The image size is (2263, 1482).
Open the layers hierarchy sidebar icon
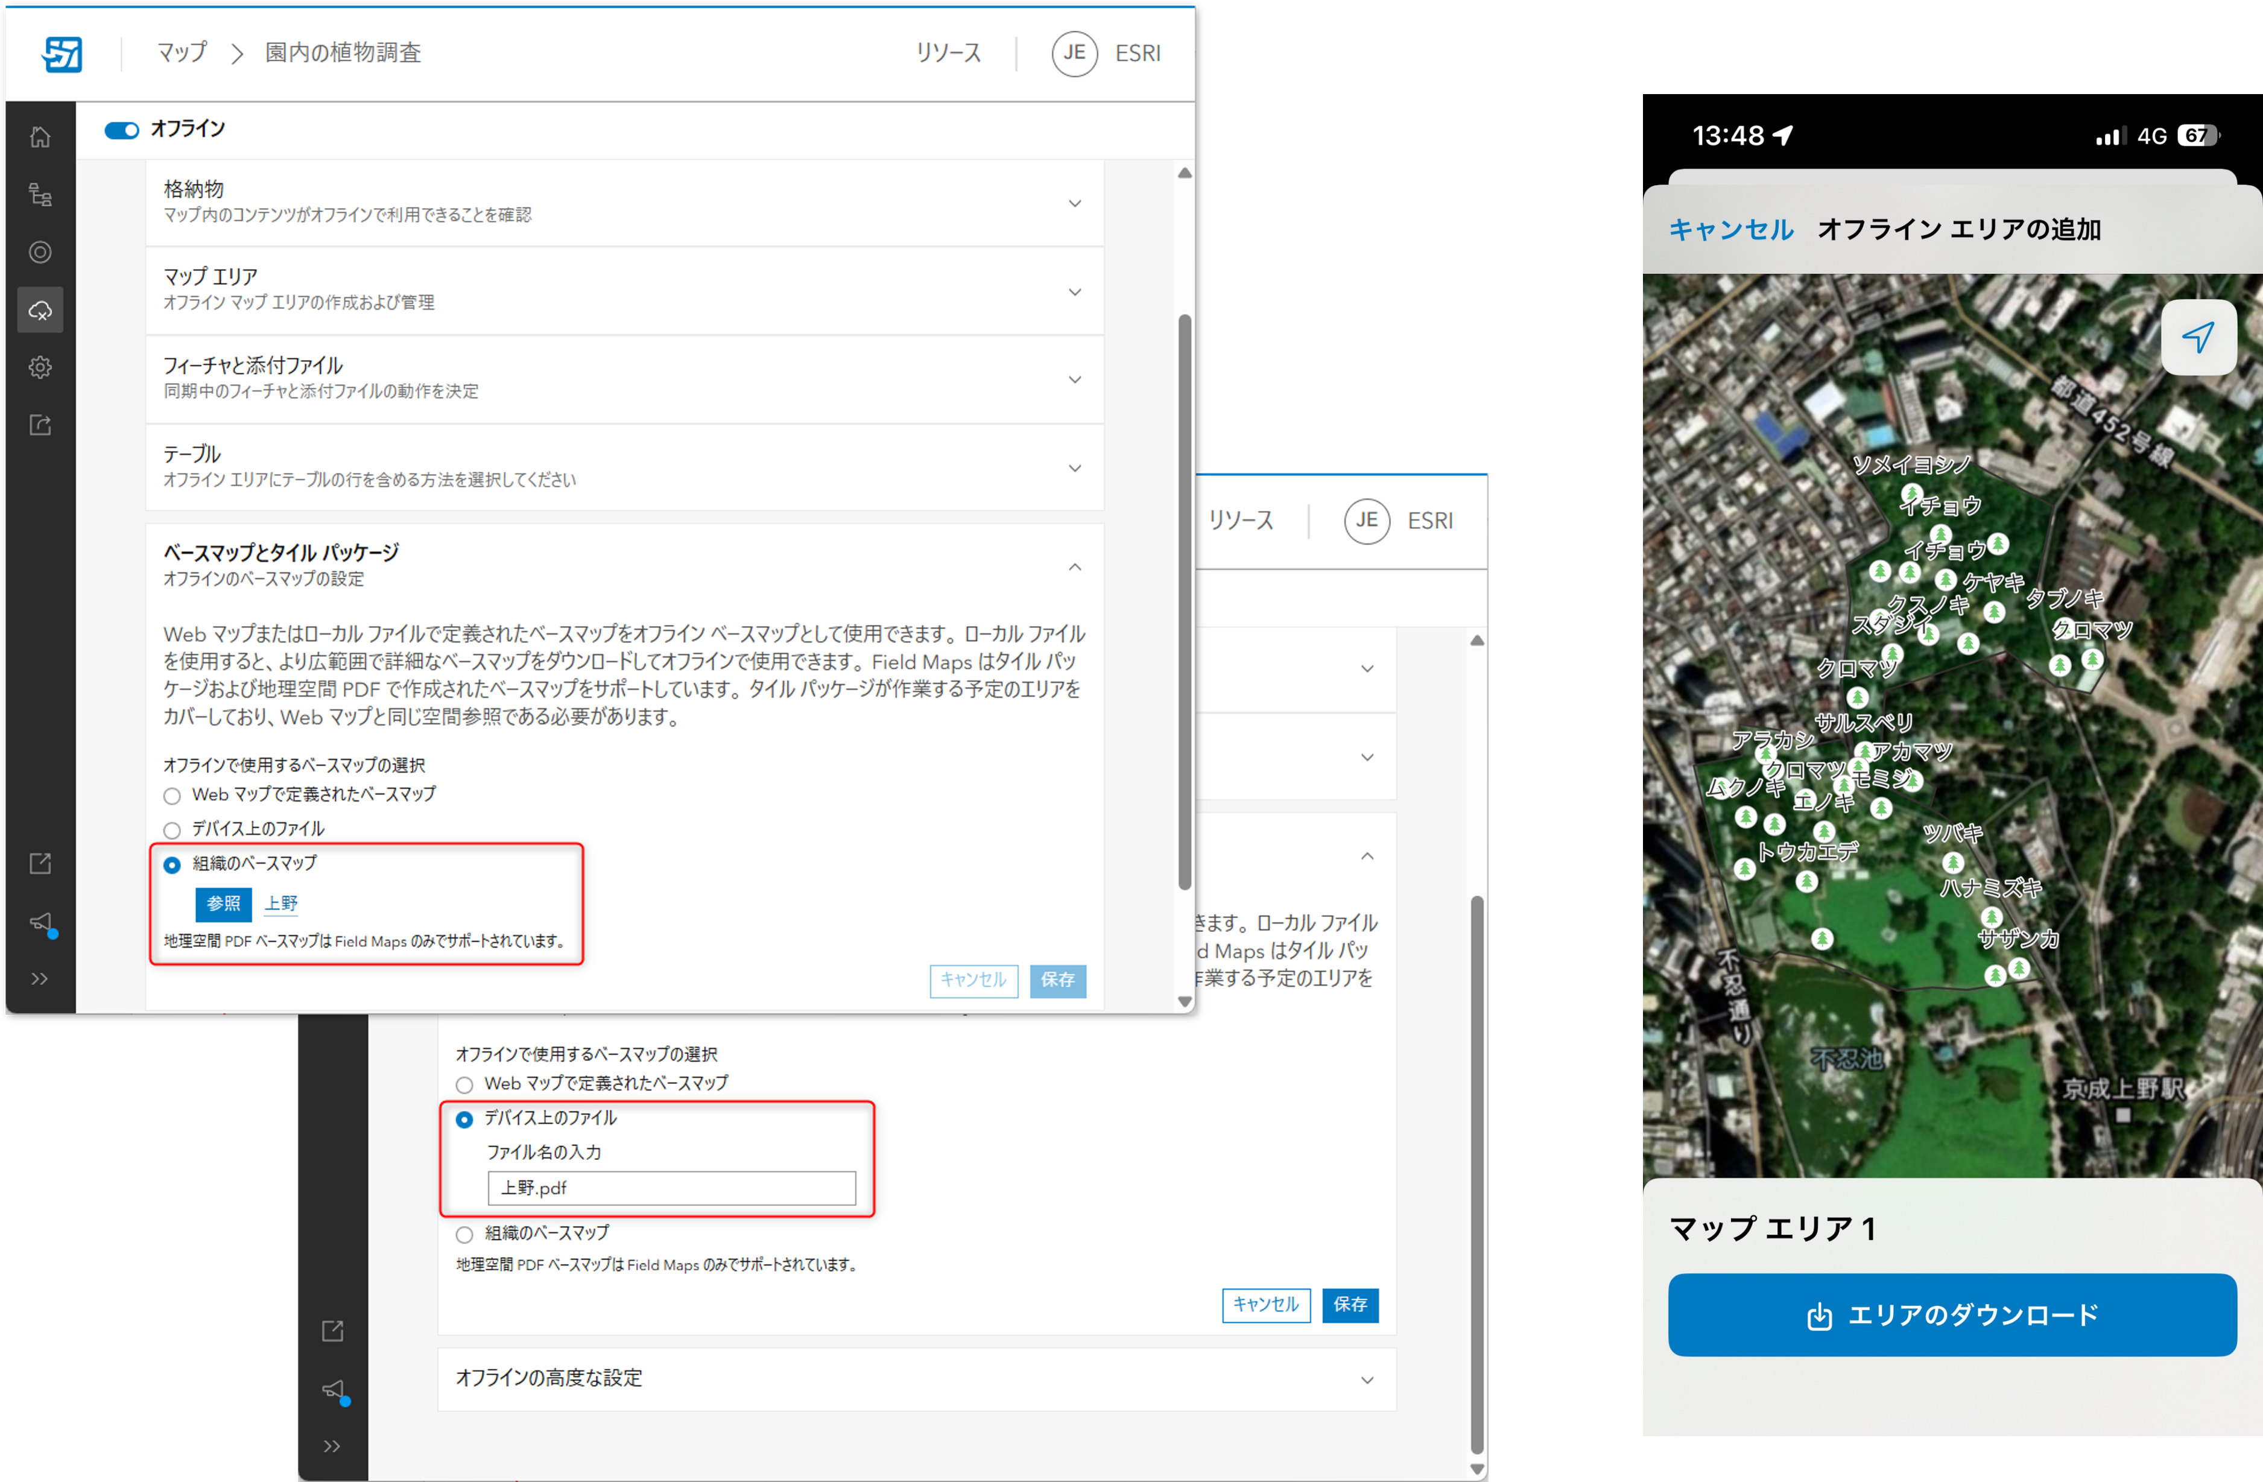coord(40,195)
